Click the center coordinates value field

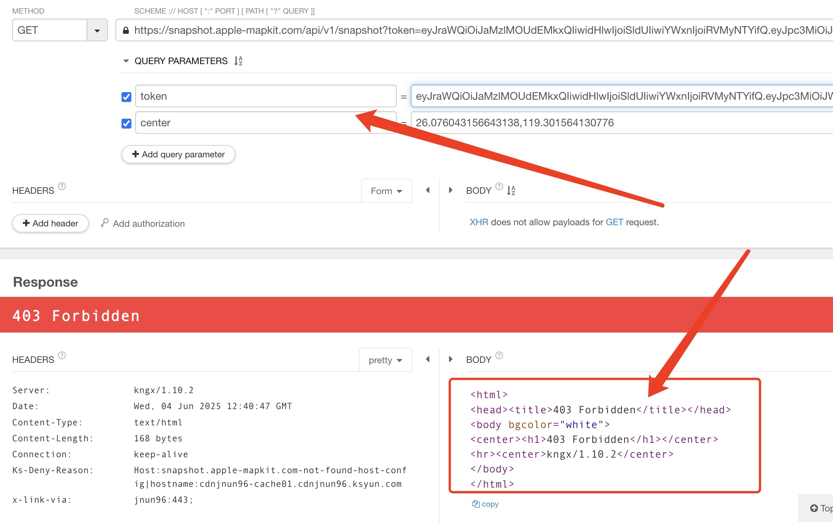coord(623,122)
